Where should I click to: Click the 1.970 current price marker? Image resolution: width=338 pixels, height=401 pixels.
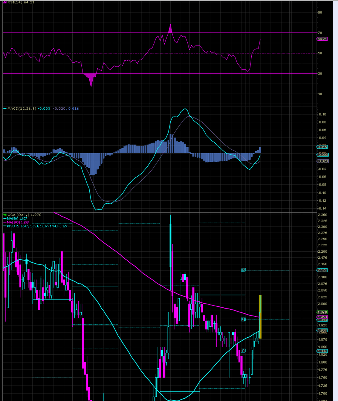coord(322,312)
